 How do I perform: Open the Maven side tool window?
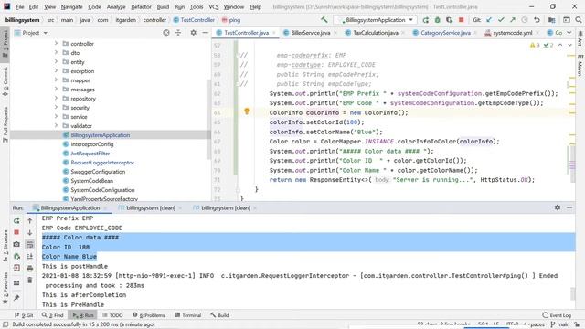click(x=580, y=65)
